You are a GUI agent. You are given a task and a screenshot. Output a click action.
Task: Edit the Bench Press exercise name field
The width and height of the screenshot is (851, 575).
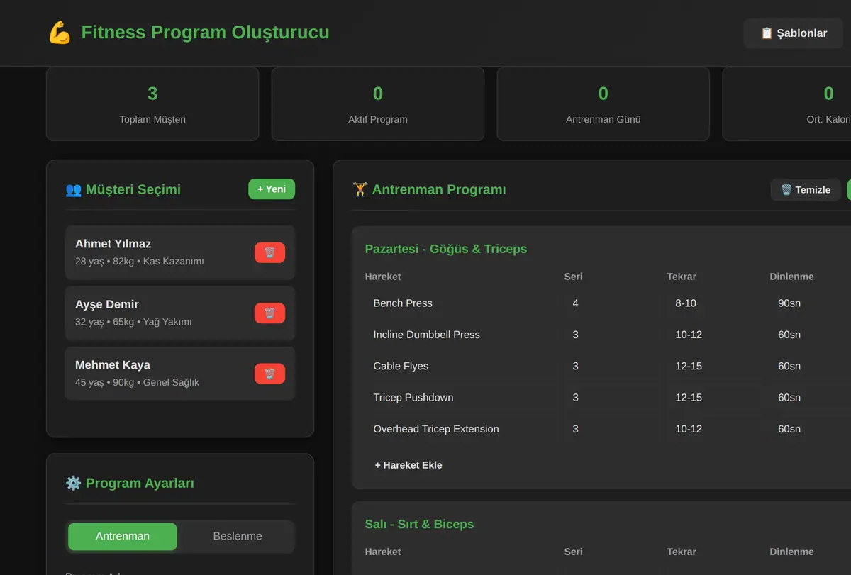click(x=460, y=303)
